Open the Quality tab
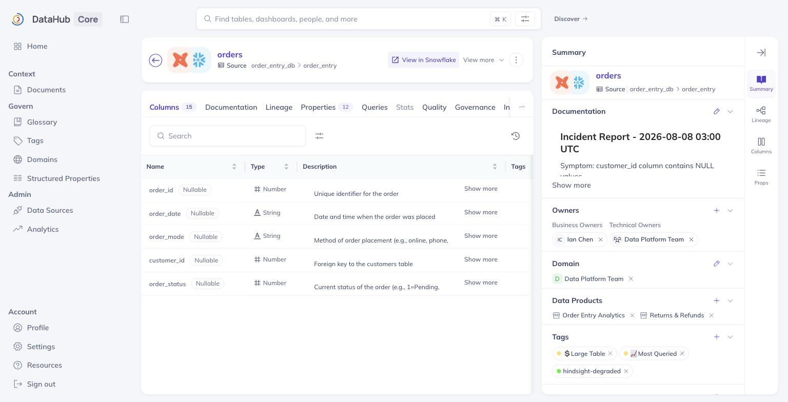Image resolution: width=788 pixels, height=402 pixels. (434, 107)
